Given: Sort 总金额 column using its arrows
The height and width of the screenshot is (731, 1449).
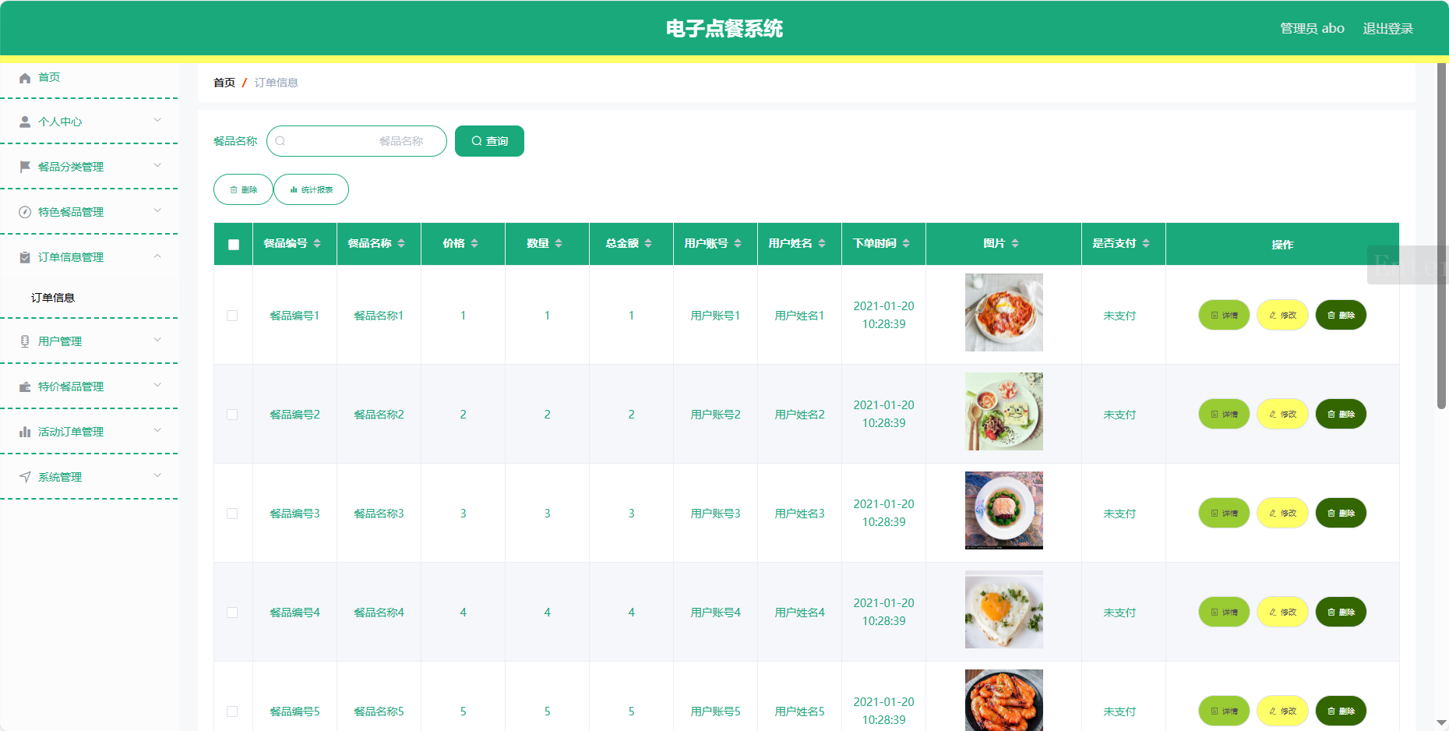Looking at the screenshot, I should (648, 244).
